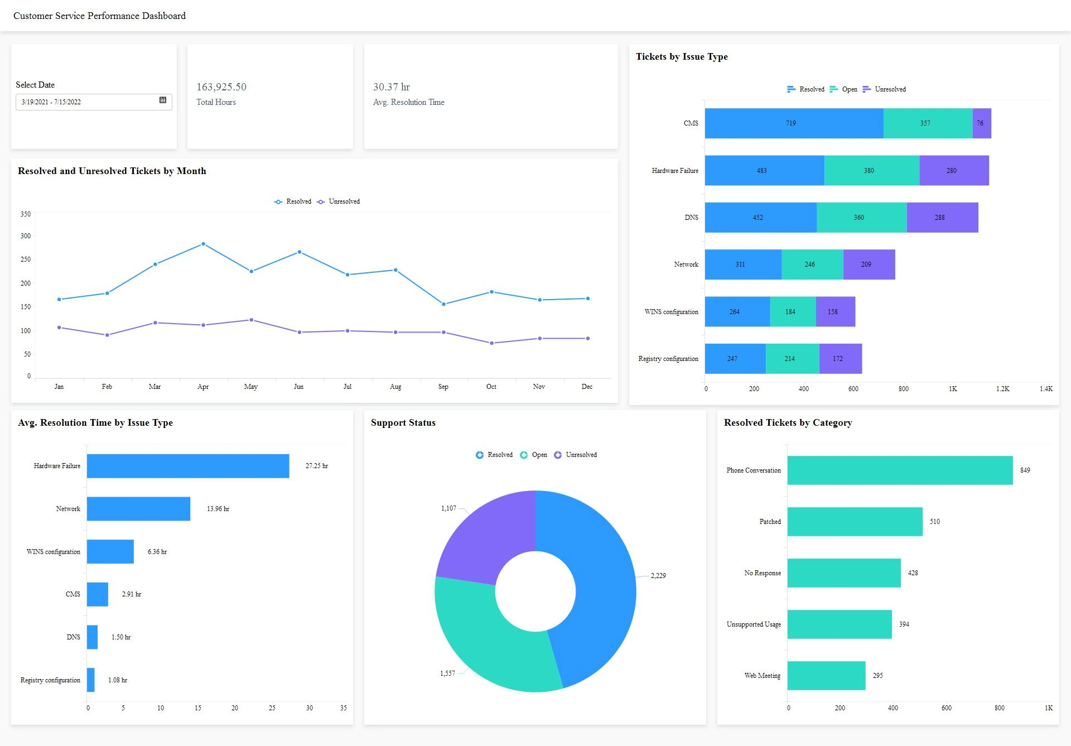Screen dimensions: 1071x746
Task: Click the Unresolved line point for Oct
Action: click(x=491, y=343)
